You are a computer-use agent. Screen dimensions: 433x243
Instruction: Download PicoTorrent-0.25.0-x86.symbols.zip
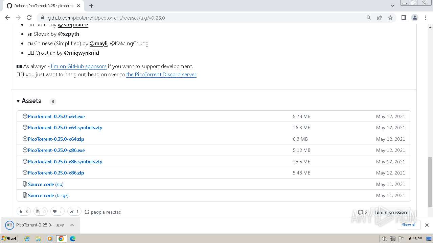65,162
